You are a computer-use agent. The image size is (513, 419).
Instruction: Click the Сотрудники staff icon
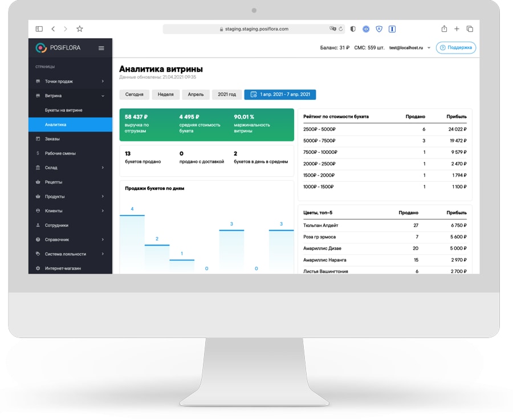point(38,225)
